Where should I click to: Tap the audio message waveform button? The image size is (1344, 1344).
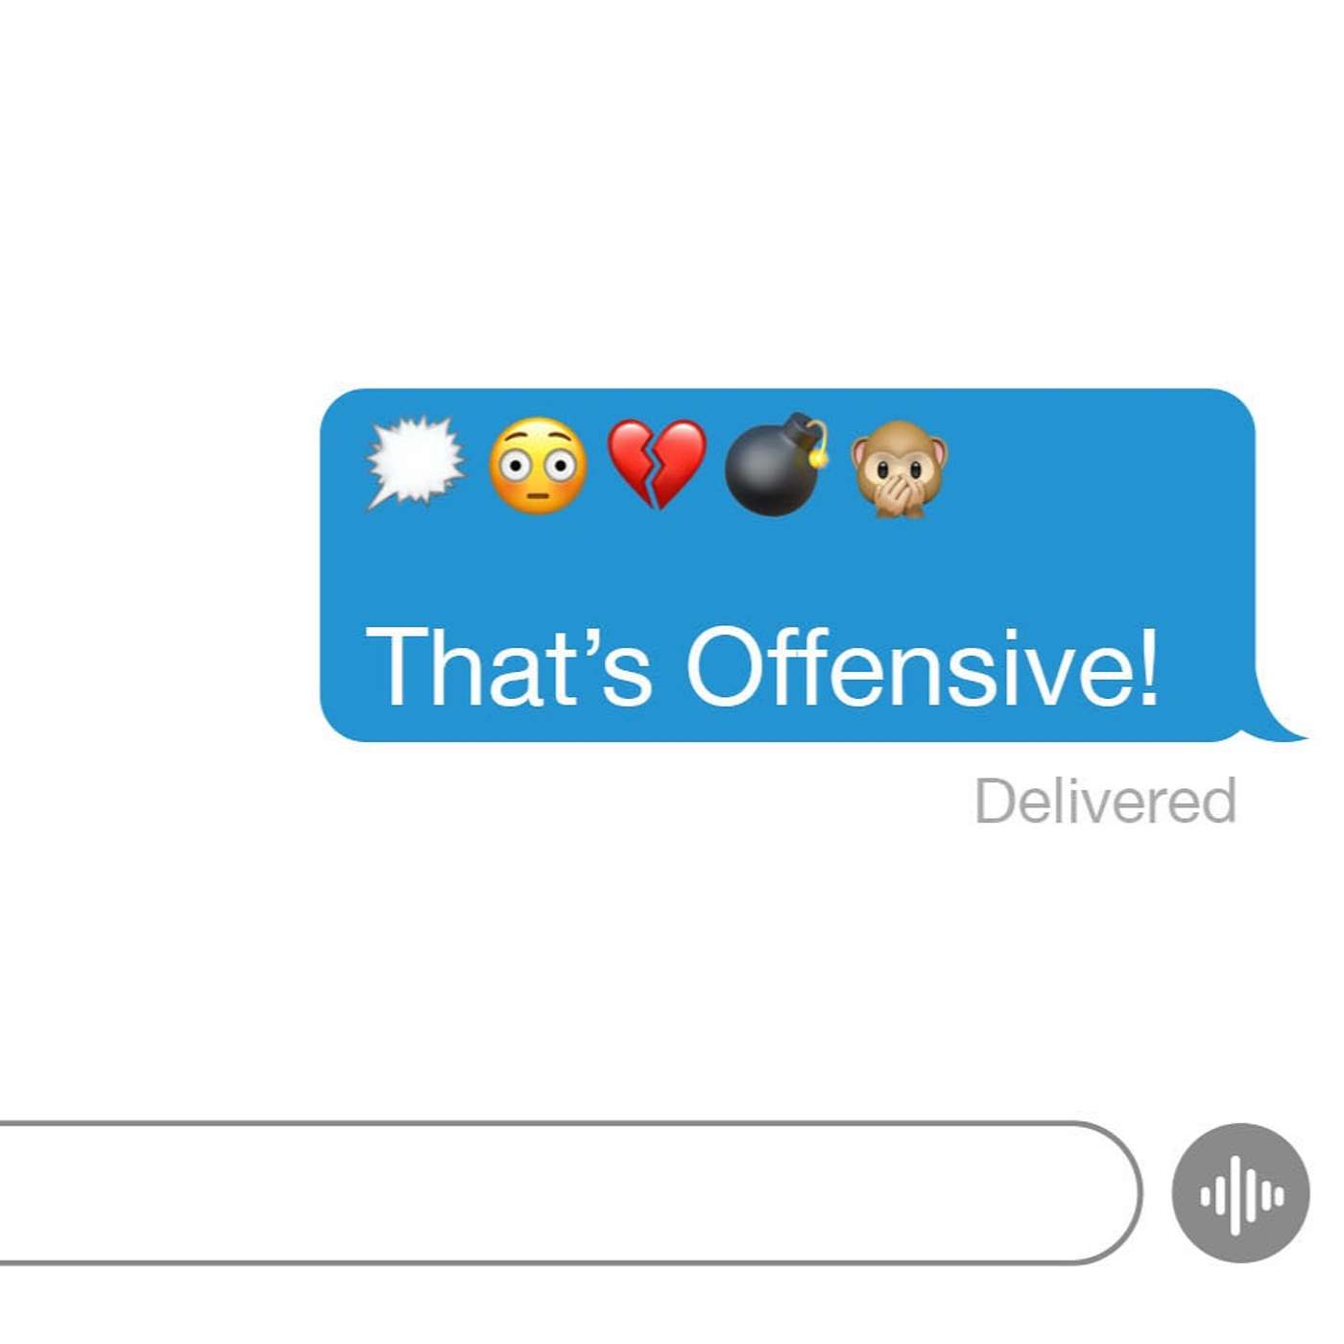point(1240,1193)
